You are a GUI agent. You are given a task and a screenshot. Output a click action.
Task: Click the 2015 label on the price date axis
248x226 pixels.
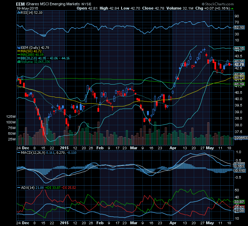[64, 148]
